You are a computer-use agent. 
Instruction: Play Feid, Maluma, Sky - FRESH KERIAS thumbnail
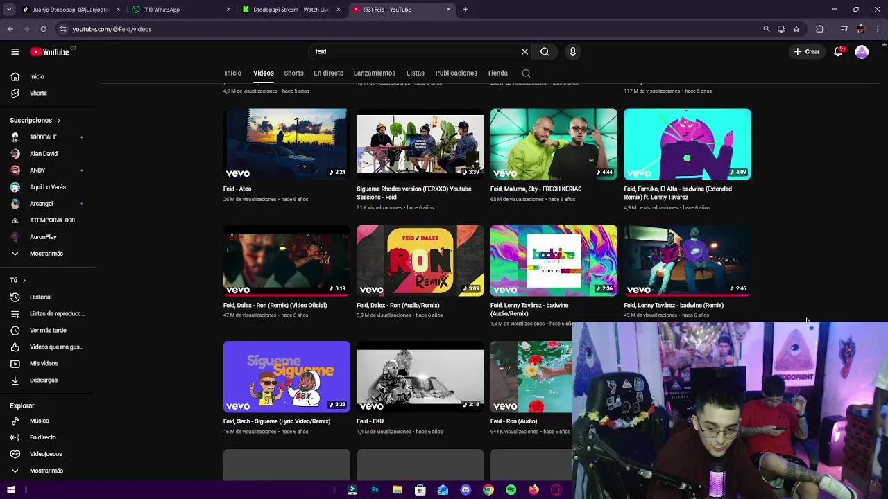pos(554,144)
